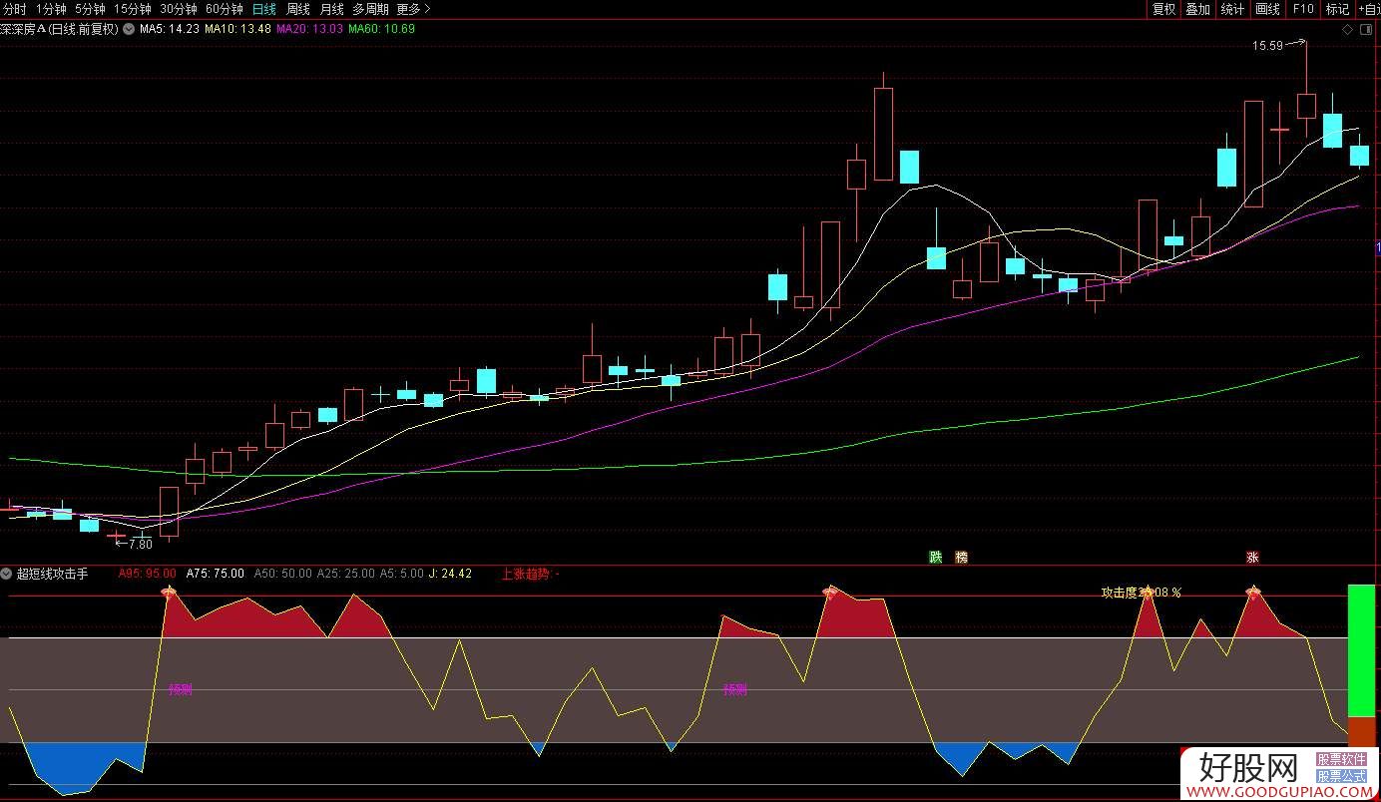Switch to the 周线 weekly tab
The image size is (1381, 802).
pyautogui.click(x=298, y=9)
